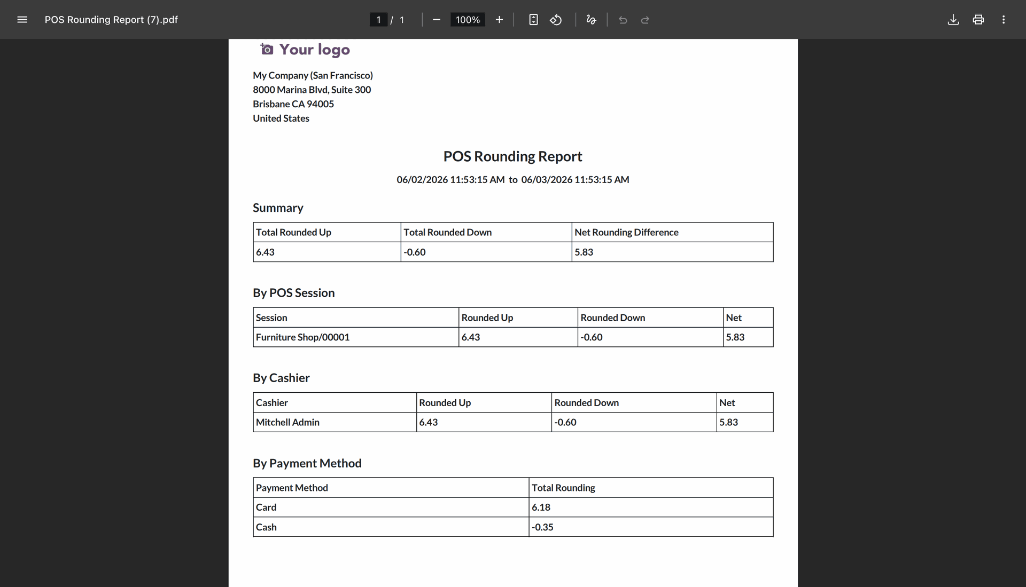The height and width of the screenshot is (587, 1026).
Task: Download the PDF file
Action: click(953, 20)
